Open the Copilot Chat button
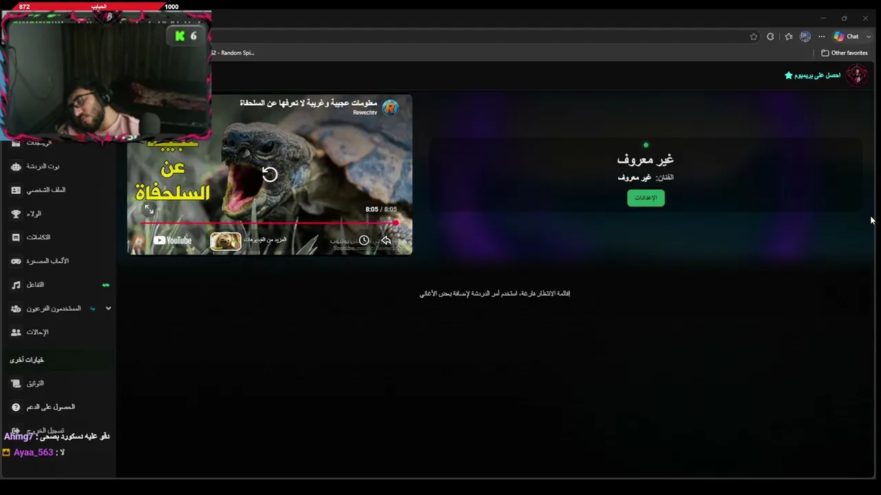881x495 pixels. coord(847,36)
